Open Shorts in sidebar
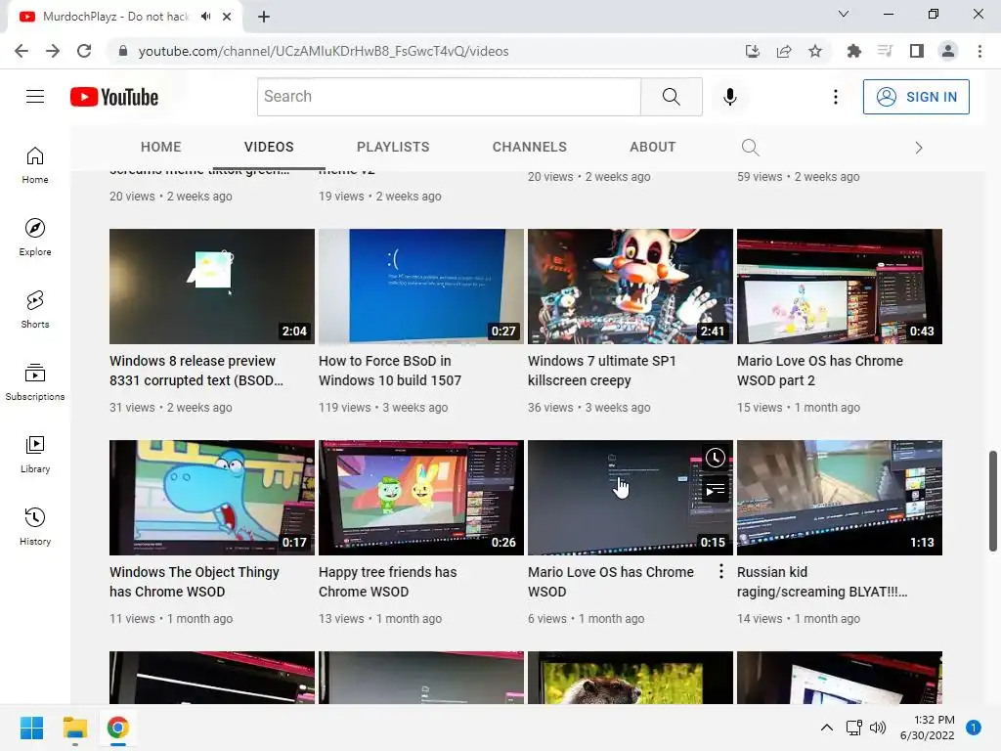The width and height of the screenshot is (1001, 751). [x=35, y=309]
